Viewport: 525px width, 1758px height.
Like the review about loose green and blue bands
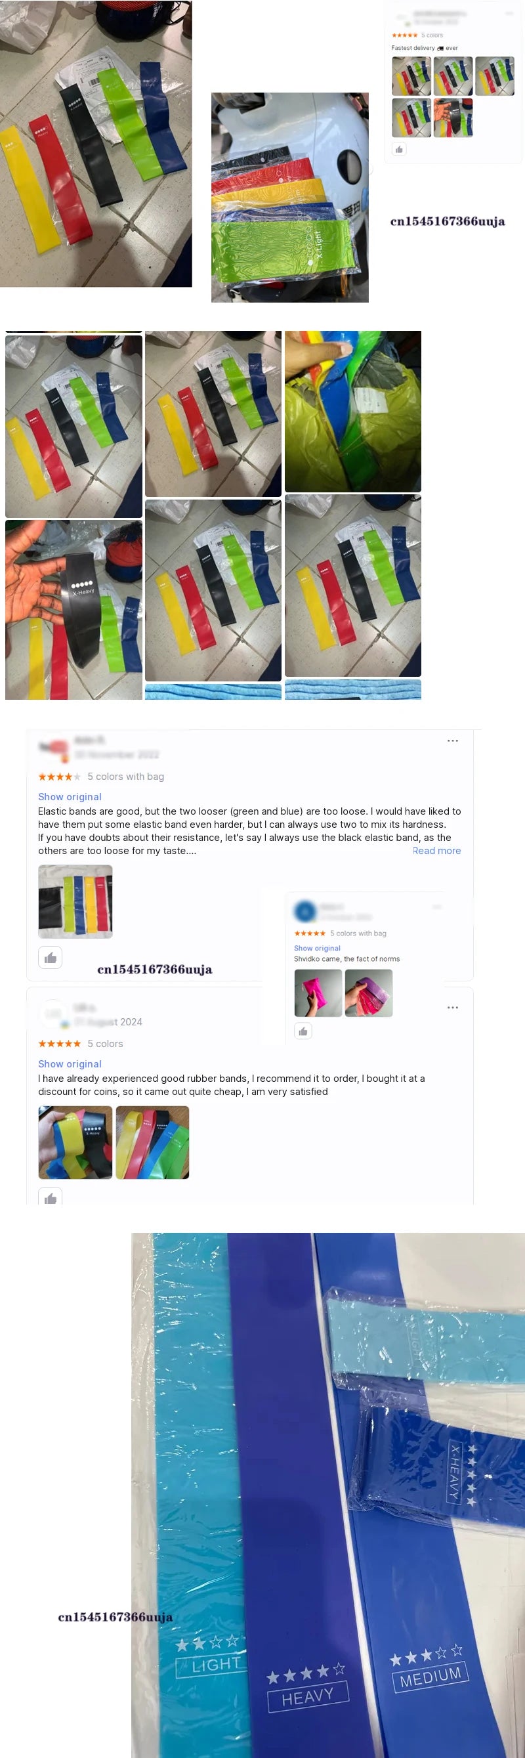click(x=51, y=958)
